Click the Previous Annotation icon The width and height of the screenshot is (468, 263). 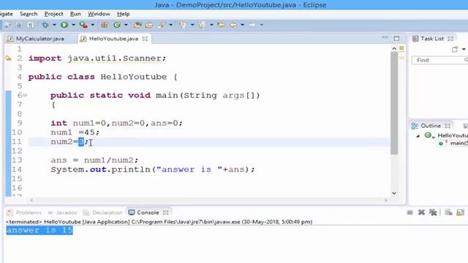pyautogui.click(x=202, y=25)
